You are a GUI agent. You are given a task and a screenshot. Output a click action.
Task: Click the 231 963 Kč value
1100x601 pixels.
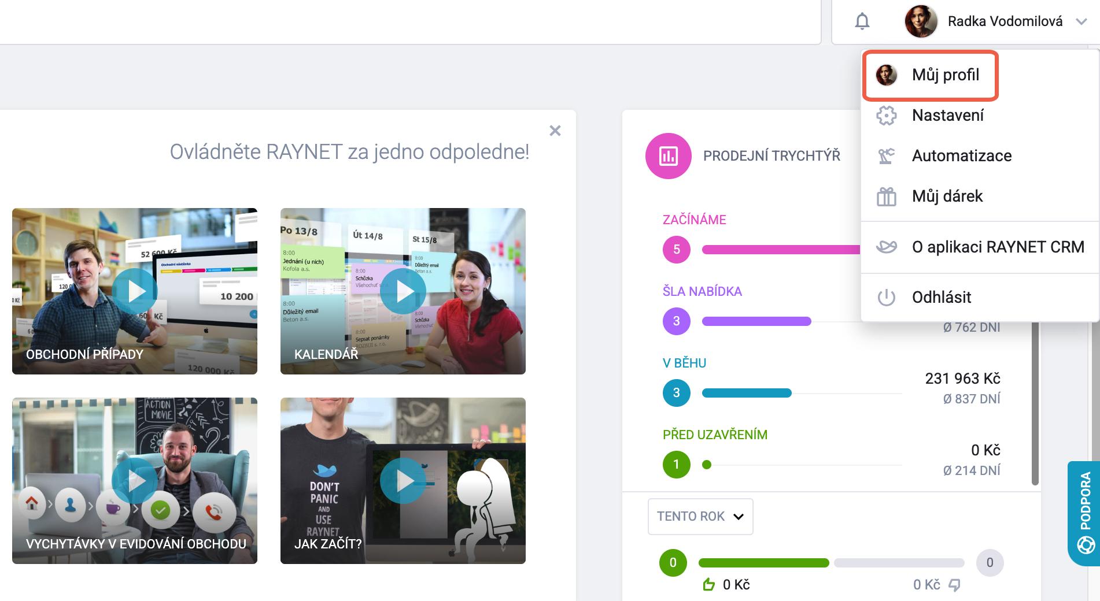coord(962,379)
